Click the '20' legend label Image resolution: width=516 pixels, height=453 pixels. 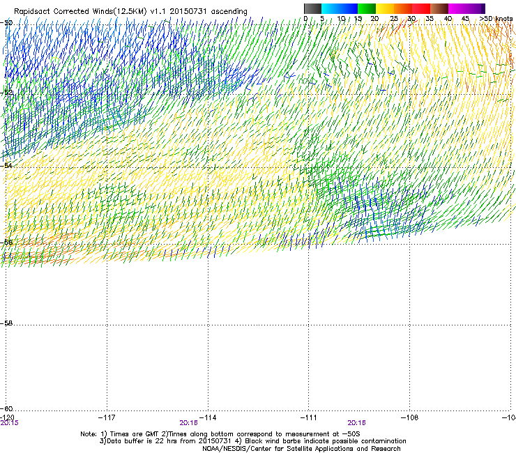coord(374,19)
